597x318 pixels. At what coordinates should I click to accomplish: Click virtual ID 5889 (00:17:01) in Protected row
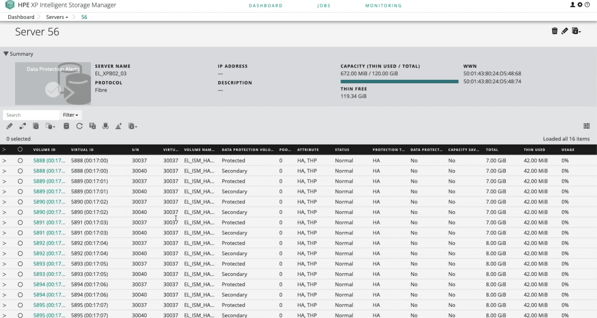(x=90, y=181)
